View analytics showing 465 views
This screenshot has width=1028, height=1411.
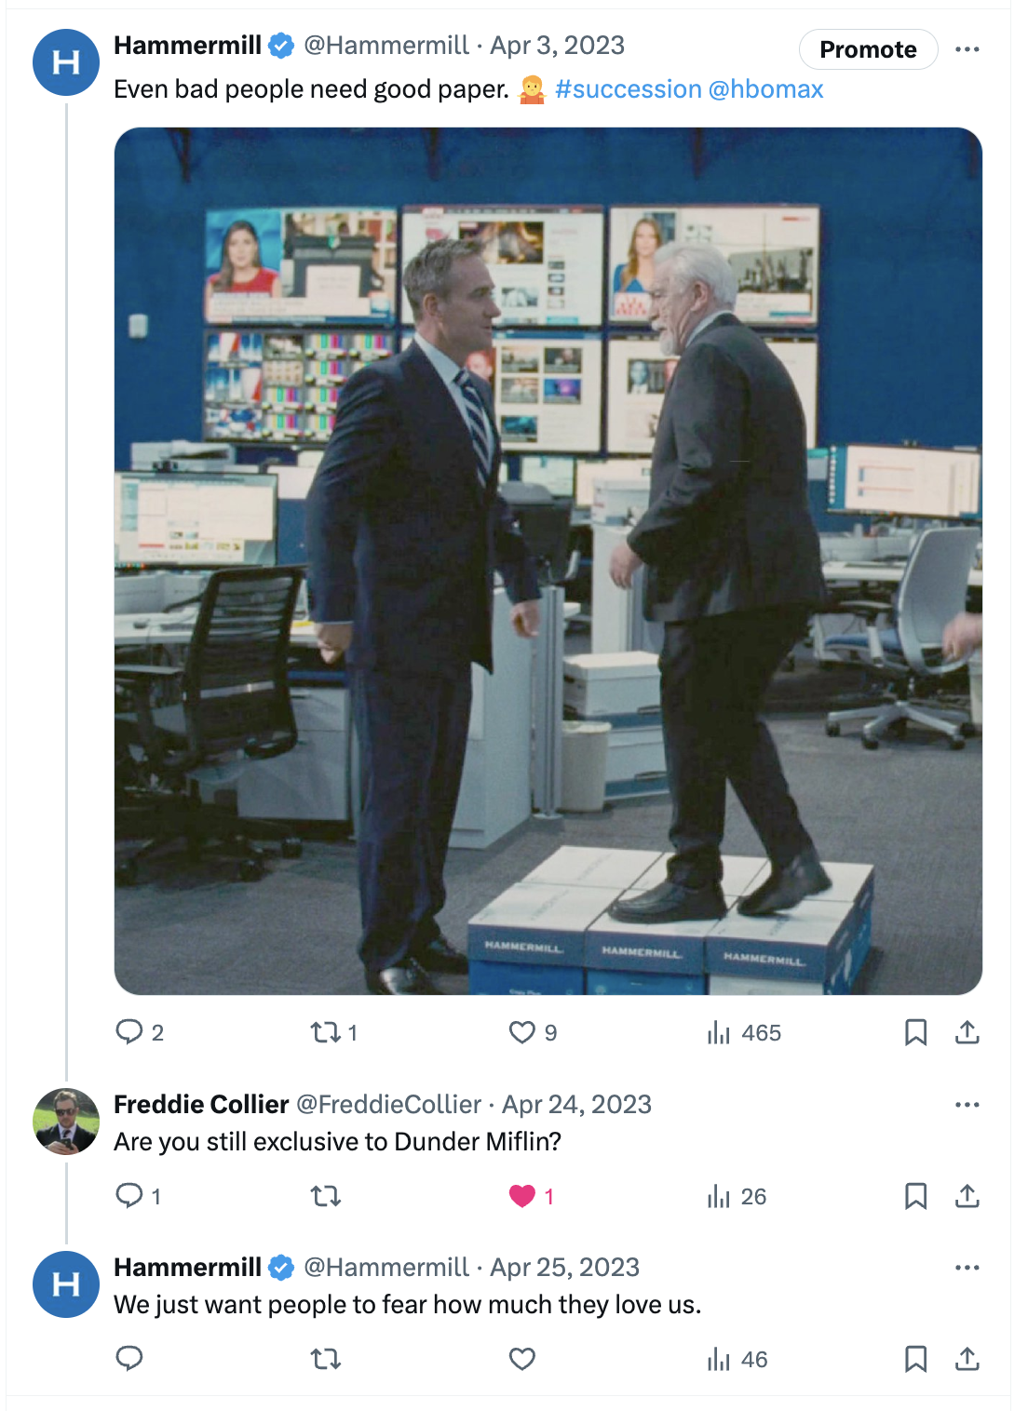pyautogui.click(x=743, y=1032)
